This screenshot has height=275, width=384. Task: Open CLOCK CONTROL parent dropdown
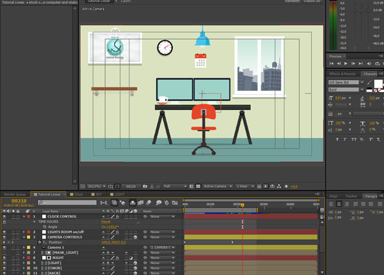tap(163, 217)
